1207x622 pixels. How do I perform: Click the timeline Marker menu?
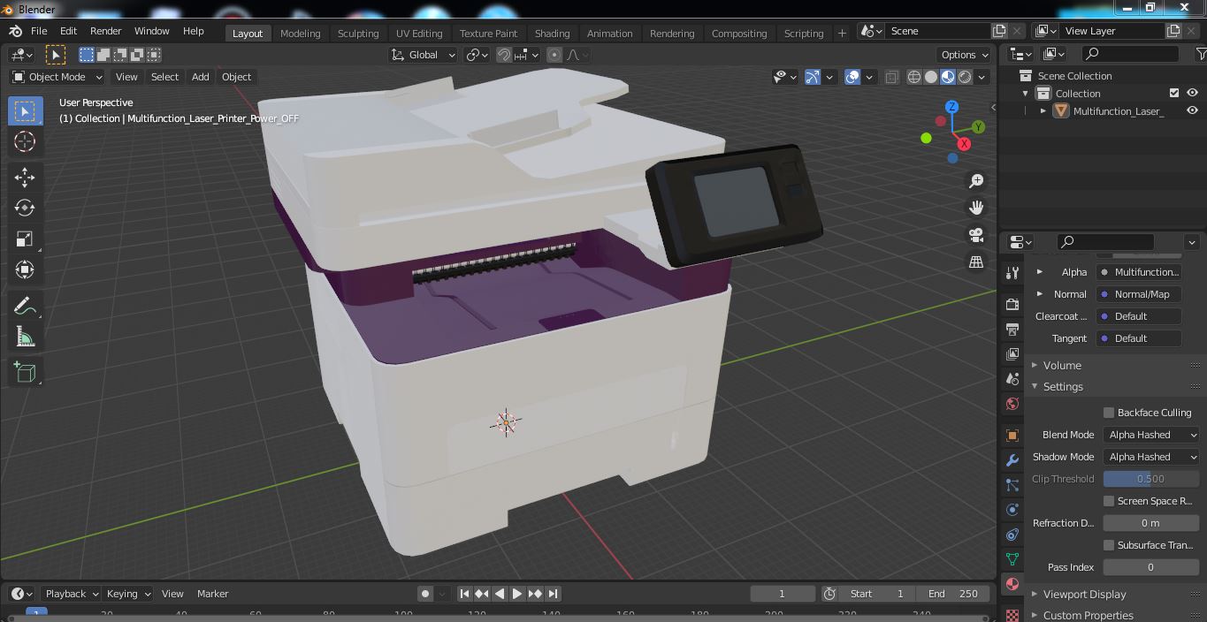pyautogui.click(x=212, y=594)
